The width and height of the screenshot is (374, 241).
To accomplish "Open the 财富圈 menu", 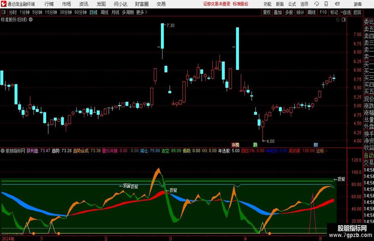I will click(x=142, y=4).
